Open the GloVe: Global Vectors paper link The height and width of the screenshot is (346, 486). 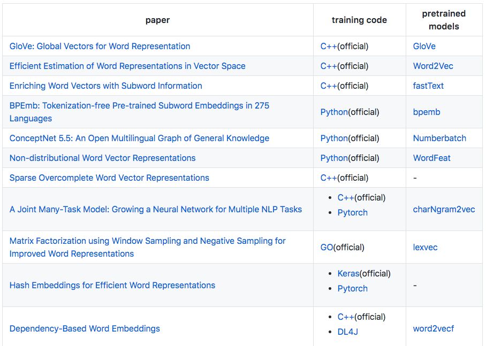coord(100,46)
